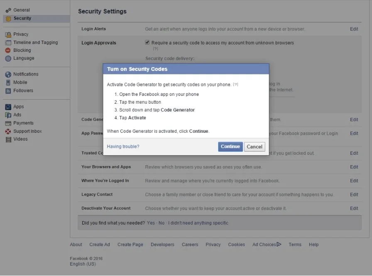Click the Videos film icon
Viewport: 372px width, 276px height.
click(x=8, y=139)
